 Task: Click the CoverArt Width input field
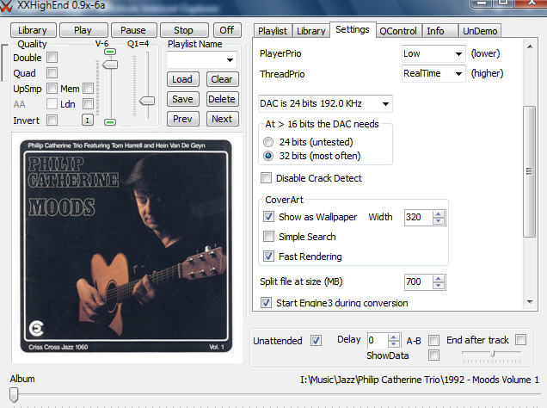point(418,218)
